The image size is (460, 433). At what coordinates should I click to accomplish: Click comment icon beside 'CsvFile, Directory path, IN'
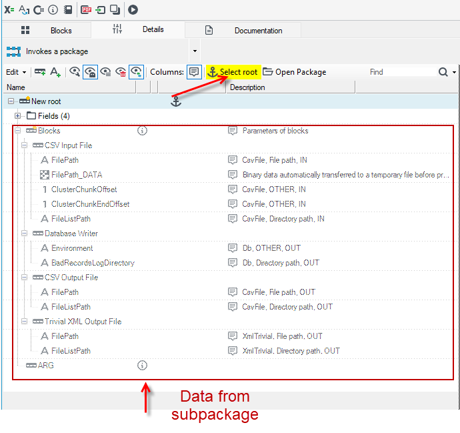(233, 219)
